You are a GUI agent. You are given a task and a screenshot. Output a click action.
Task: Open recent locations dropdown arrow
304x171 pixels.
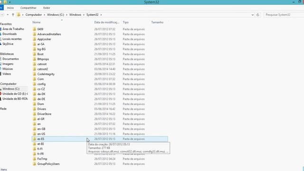point(8,15)
